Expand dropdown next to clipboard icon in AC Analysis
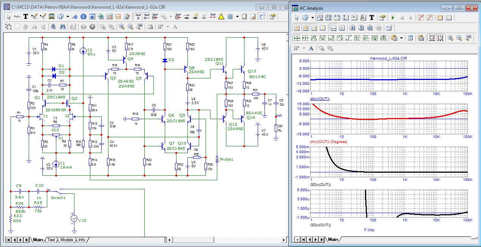Screen dimensions: 481x247 (x=401, y=38)
